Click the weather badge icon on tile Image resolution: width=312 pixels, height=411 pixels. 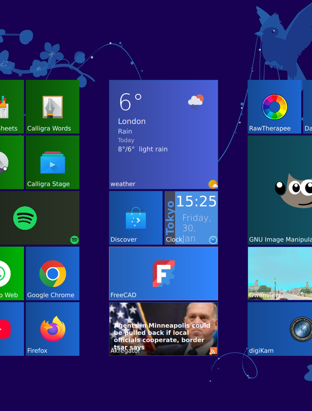pos(213,184)
